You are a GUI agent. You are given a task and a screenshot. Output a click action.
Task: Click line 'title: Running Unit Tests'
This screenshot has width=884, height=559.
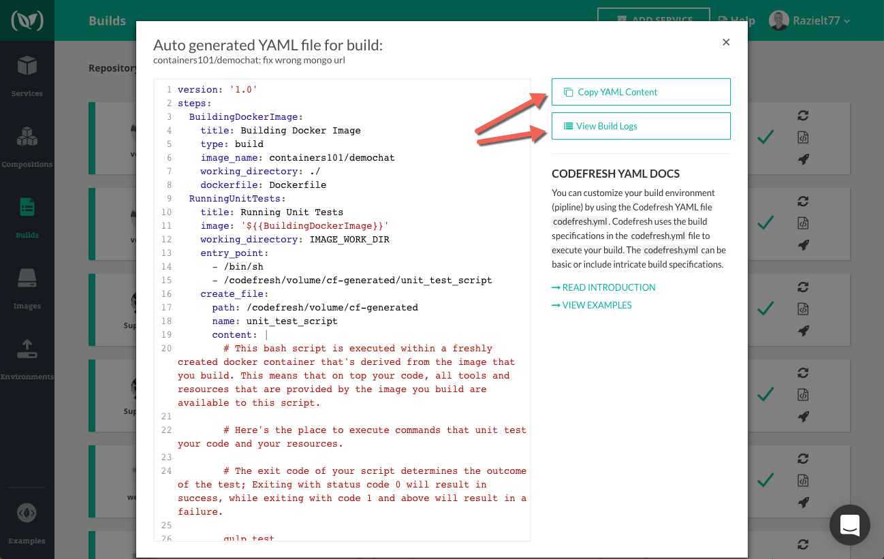(272, 212)
